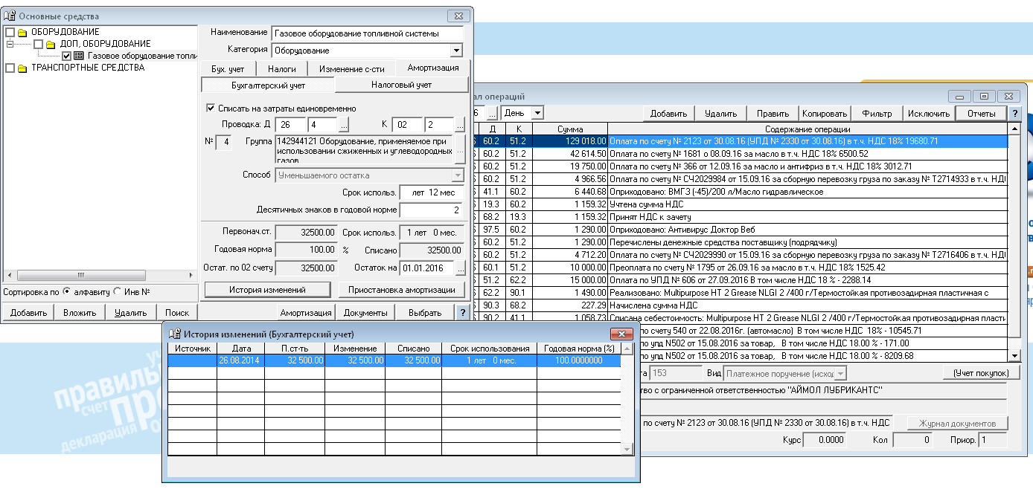This screenshot has height=489, width=1033.
Task: Click the ОБОРУДОВАНИЕ folder icon in the tree
Action: click(22, 32)
